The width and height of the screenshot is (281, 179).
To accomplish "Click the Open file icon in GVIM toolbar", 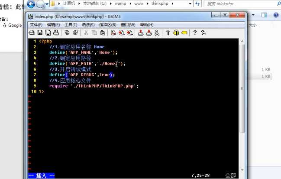I will 32,33.
